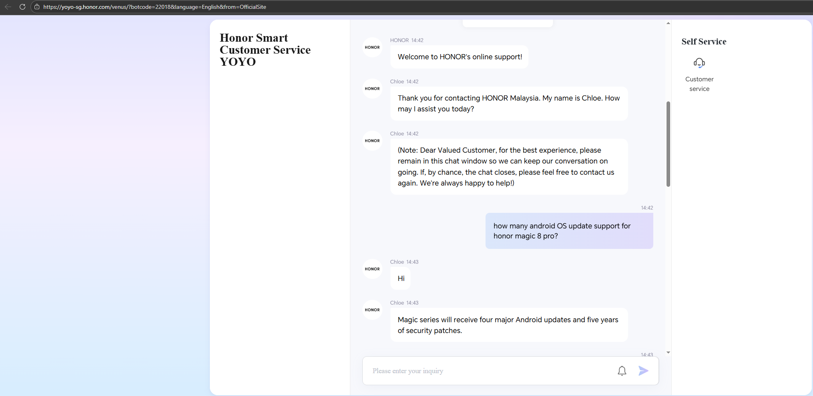Click HONOR avatar beside Chloe's greeting message
813x396 pixels.
click(x=372, y=89)
